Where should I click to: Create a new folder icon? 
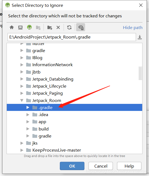click(50, 27)
